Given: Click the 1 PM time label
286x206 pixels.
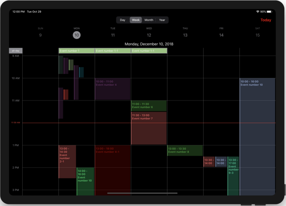Looking at the screenshot, I should point(16,145).
